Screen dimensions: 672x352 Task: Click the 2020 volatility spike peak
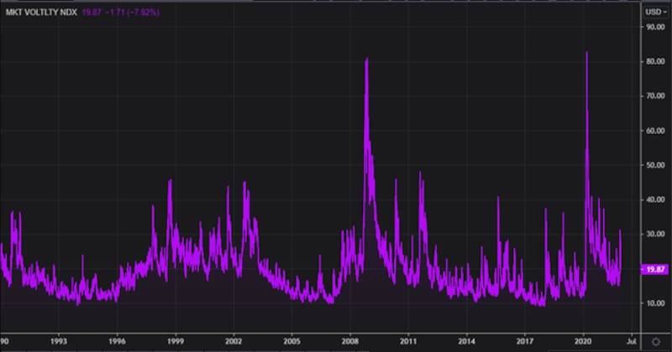coord(585,54)
